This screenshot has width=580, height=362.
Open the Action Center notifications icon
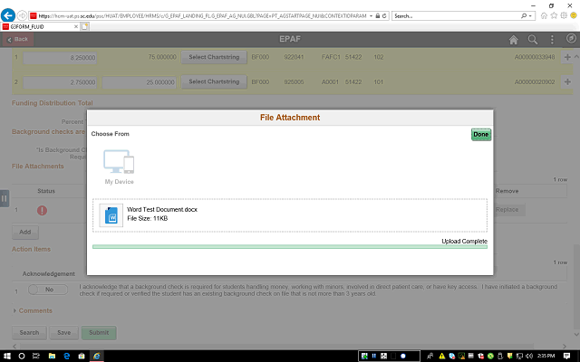566,356
